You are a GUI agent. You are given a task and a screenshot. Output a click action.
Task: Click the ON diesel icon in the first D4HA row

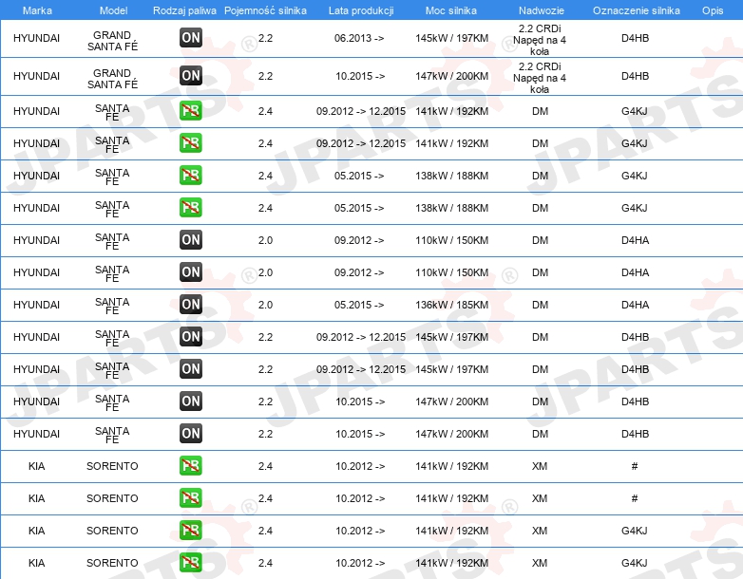[191, 240]
